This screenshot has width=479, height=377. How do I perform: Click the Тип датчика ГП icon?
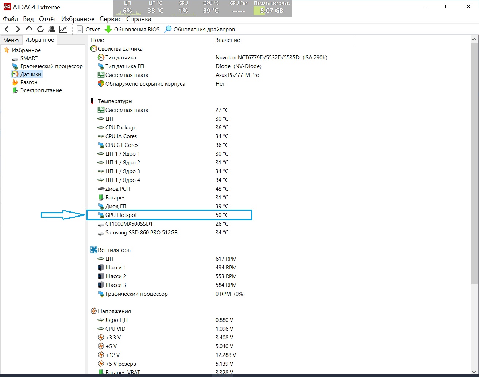(x=101, y=66)
